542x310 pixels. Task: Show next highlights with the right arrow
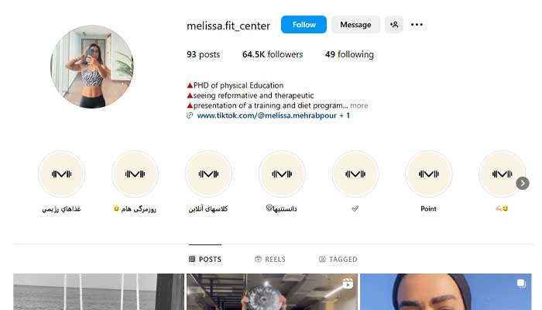(x=523, y=183)
